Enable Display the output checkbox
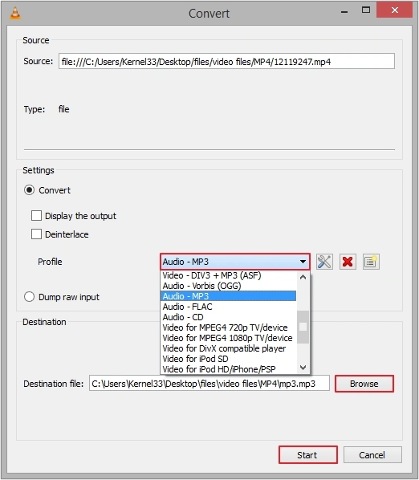 pyautogui.click(x=36, y=215)
